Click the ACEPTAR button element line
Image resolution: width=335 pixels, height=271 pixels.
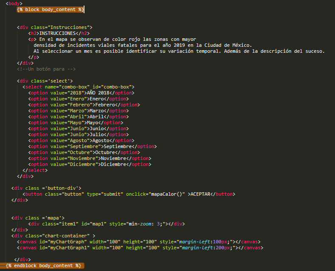[x=129, y=194]
